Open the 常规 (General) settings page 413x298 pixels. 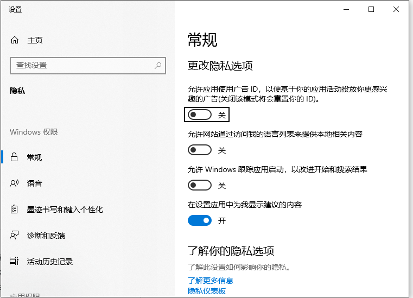(x=35, y=157)
